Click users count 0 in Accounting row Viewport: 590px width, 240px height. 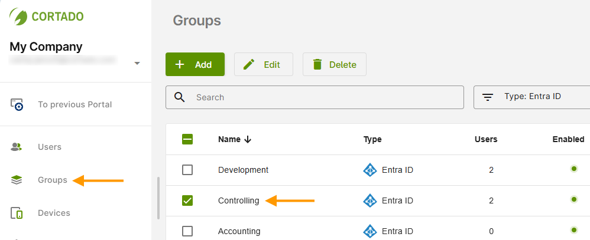(x=491, y=231)
